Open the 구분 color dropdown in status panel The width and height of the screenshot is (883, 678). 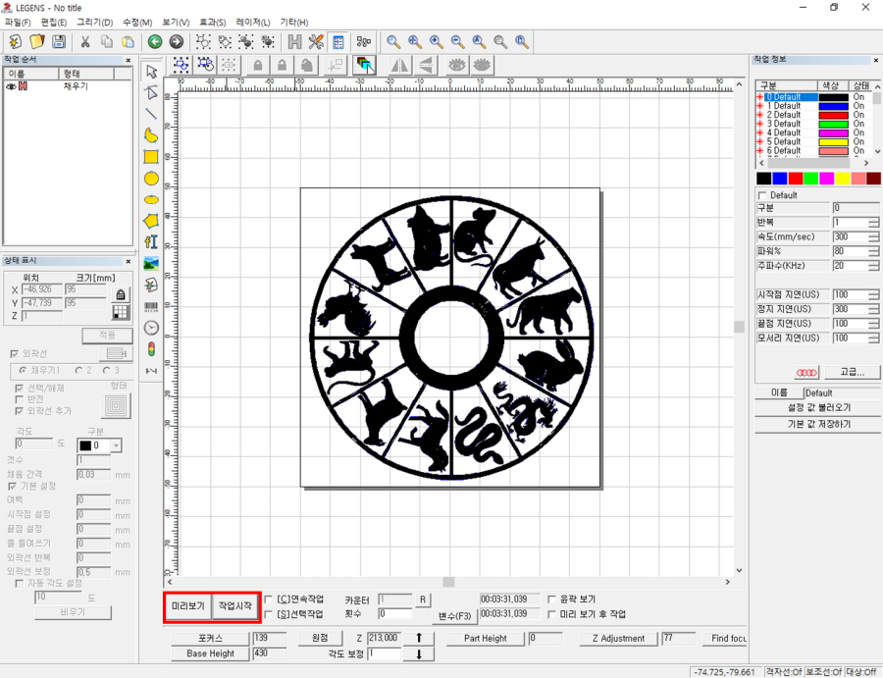click(x=116, y=445)
